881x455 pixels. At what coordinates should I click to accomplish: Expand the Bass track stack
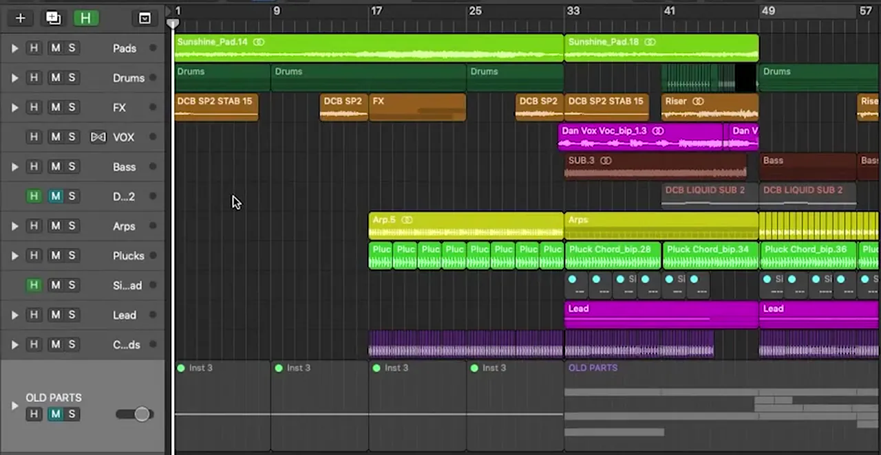[14, 167]
